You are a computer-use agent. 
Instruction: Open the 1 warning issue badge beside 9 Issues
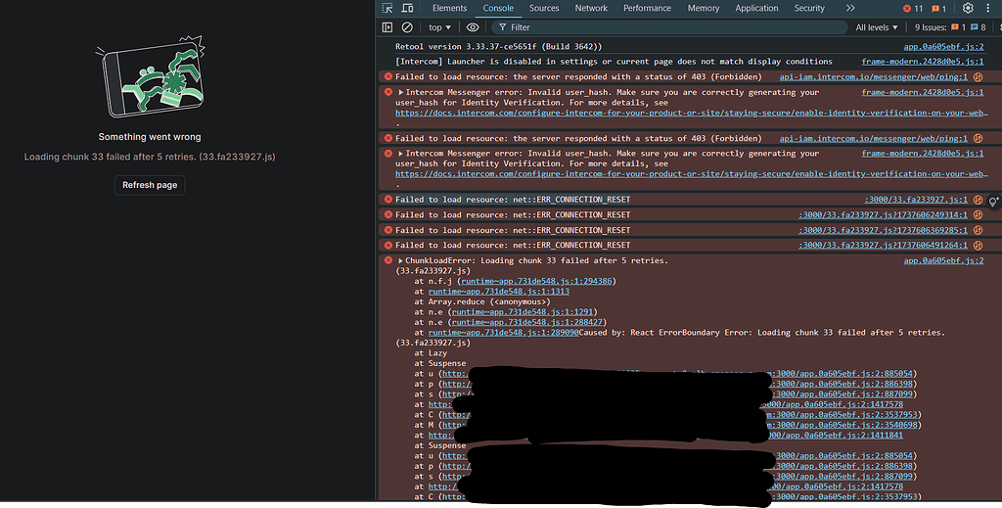(x=959, y=27)
